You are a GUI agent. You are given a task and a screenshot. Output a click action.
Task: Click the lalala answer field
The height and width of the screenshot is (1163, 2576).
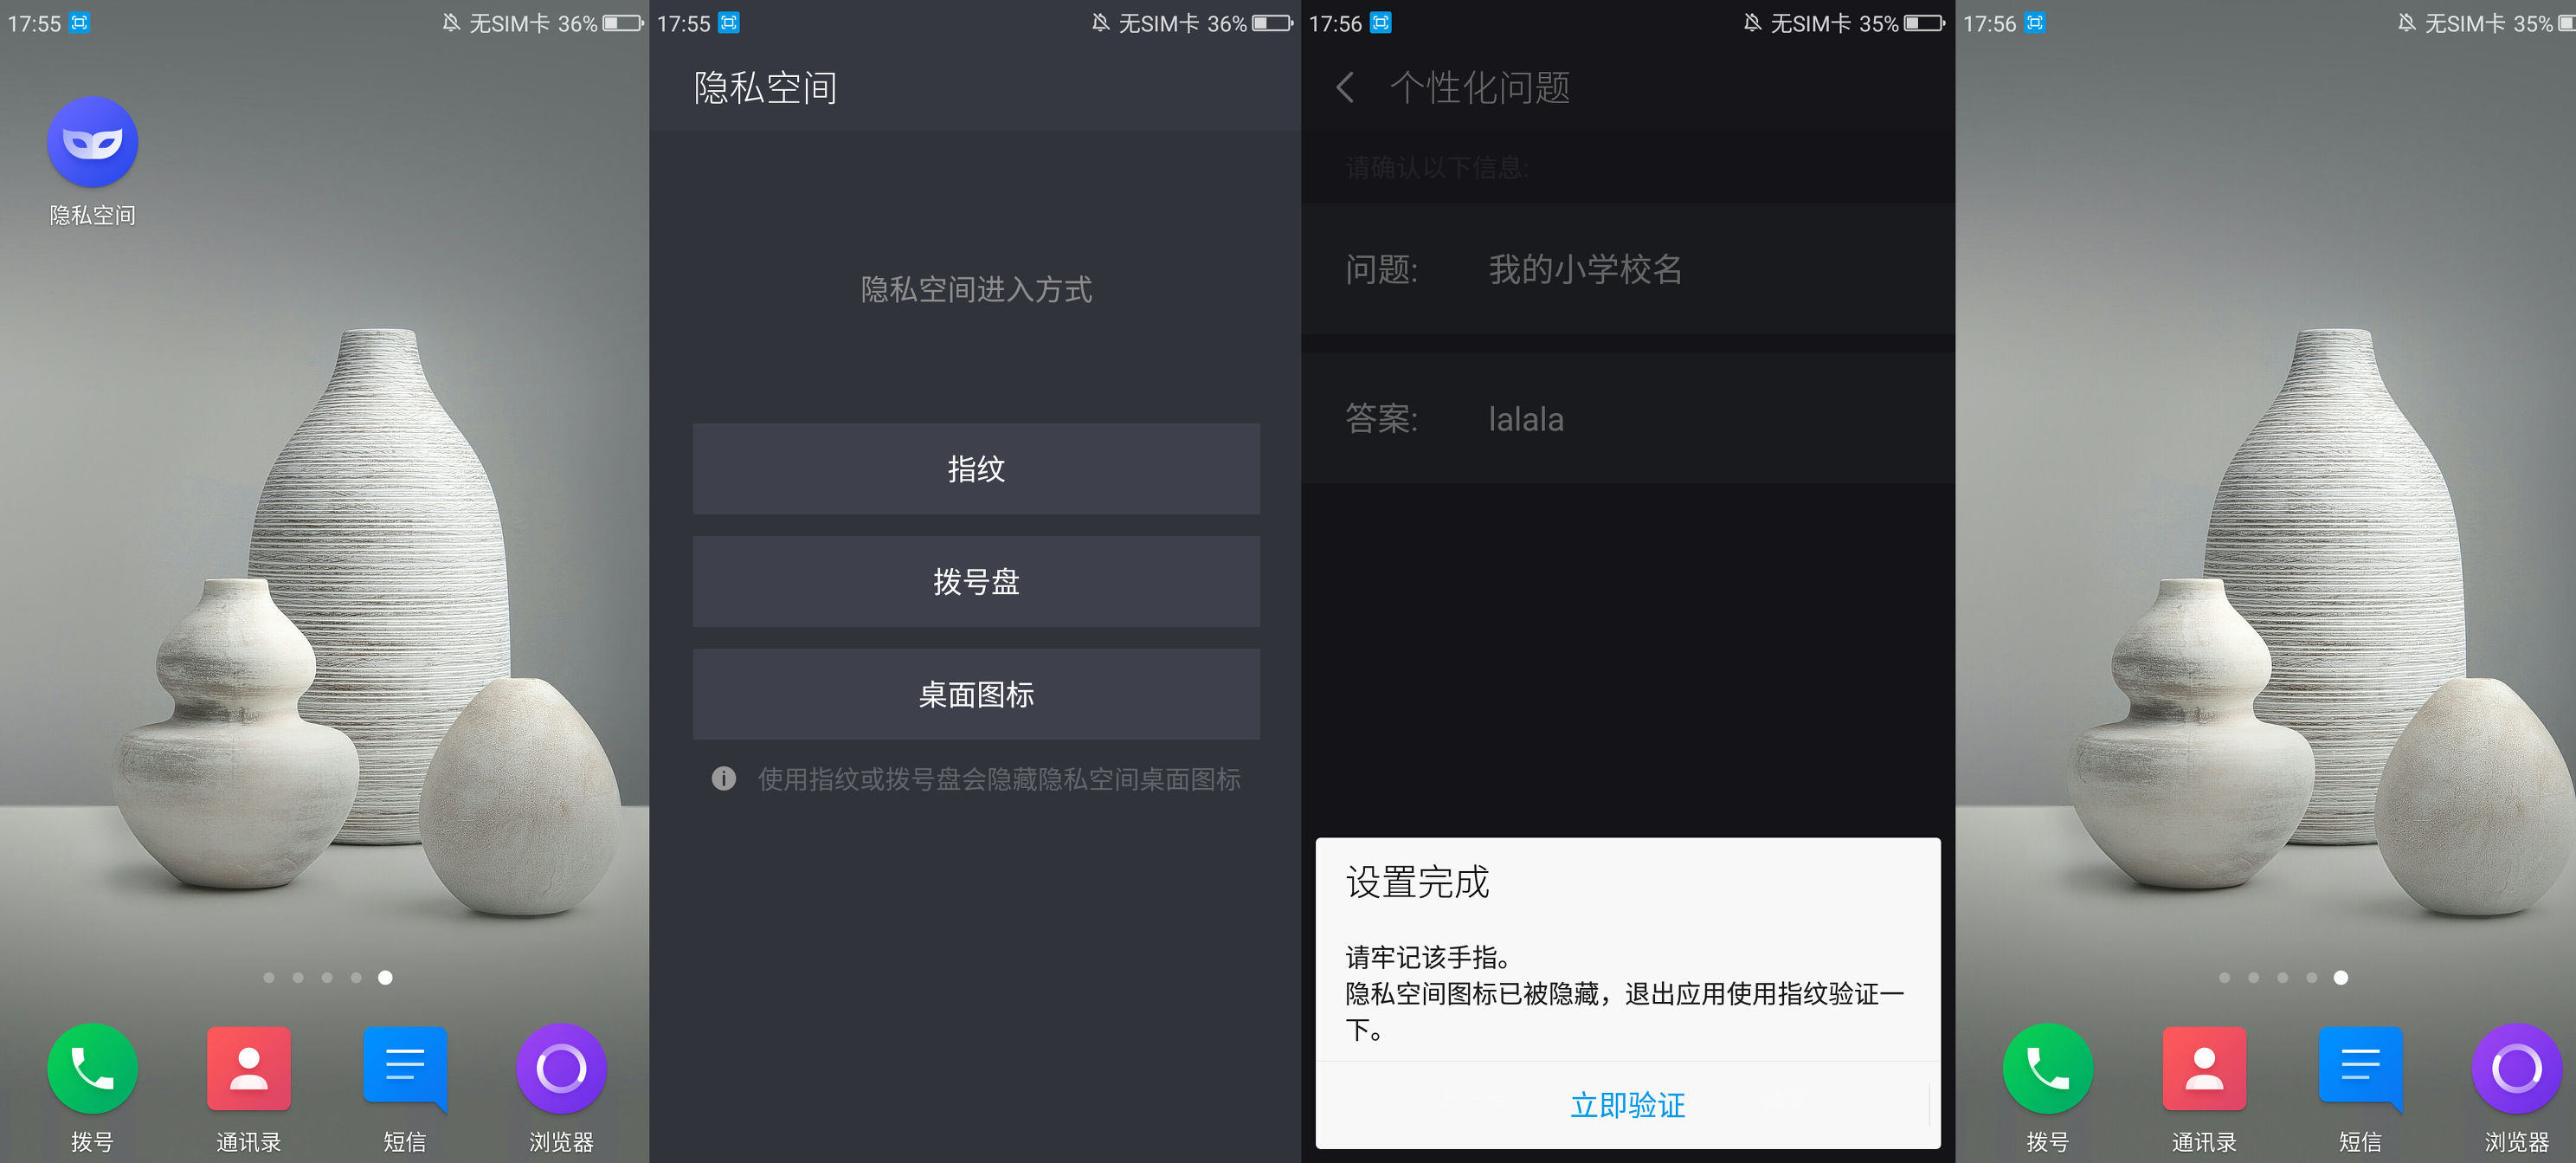pyautogui.click(x=1526, y=418)
